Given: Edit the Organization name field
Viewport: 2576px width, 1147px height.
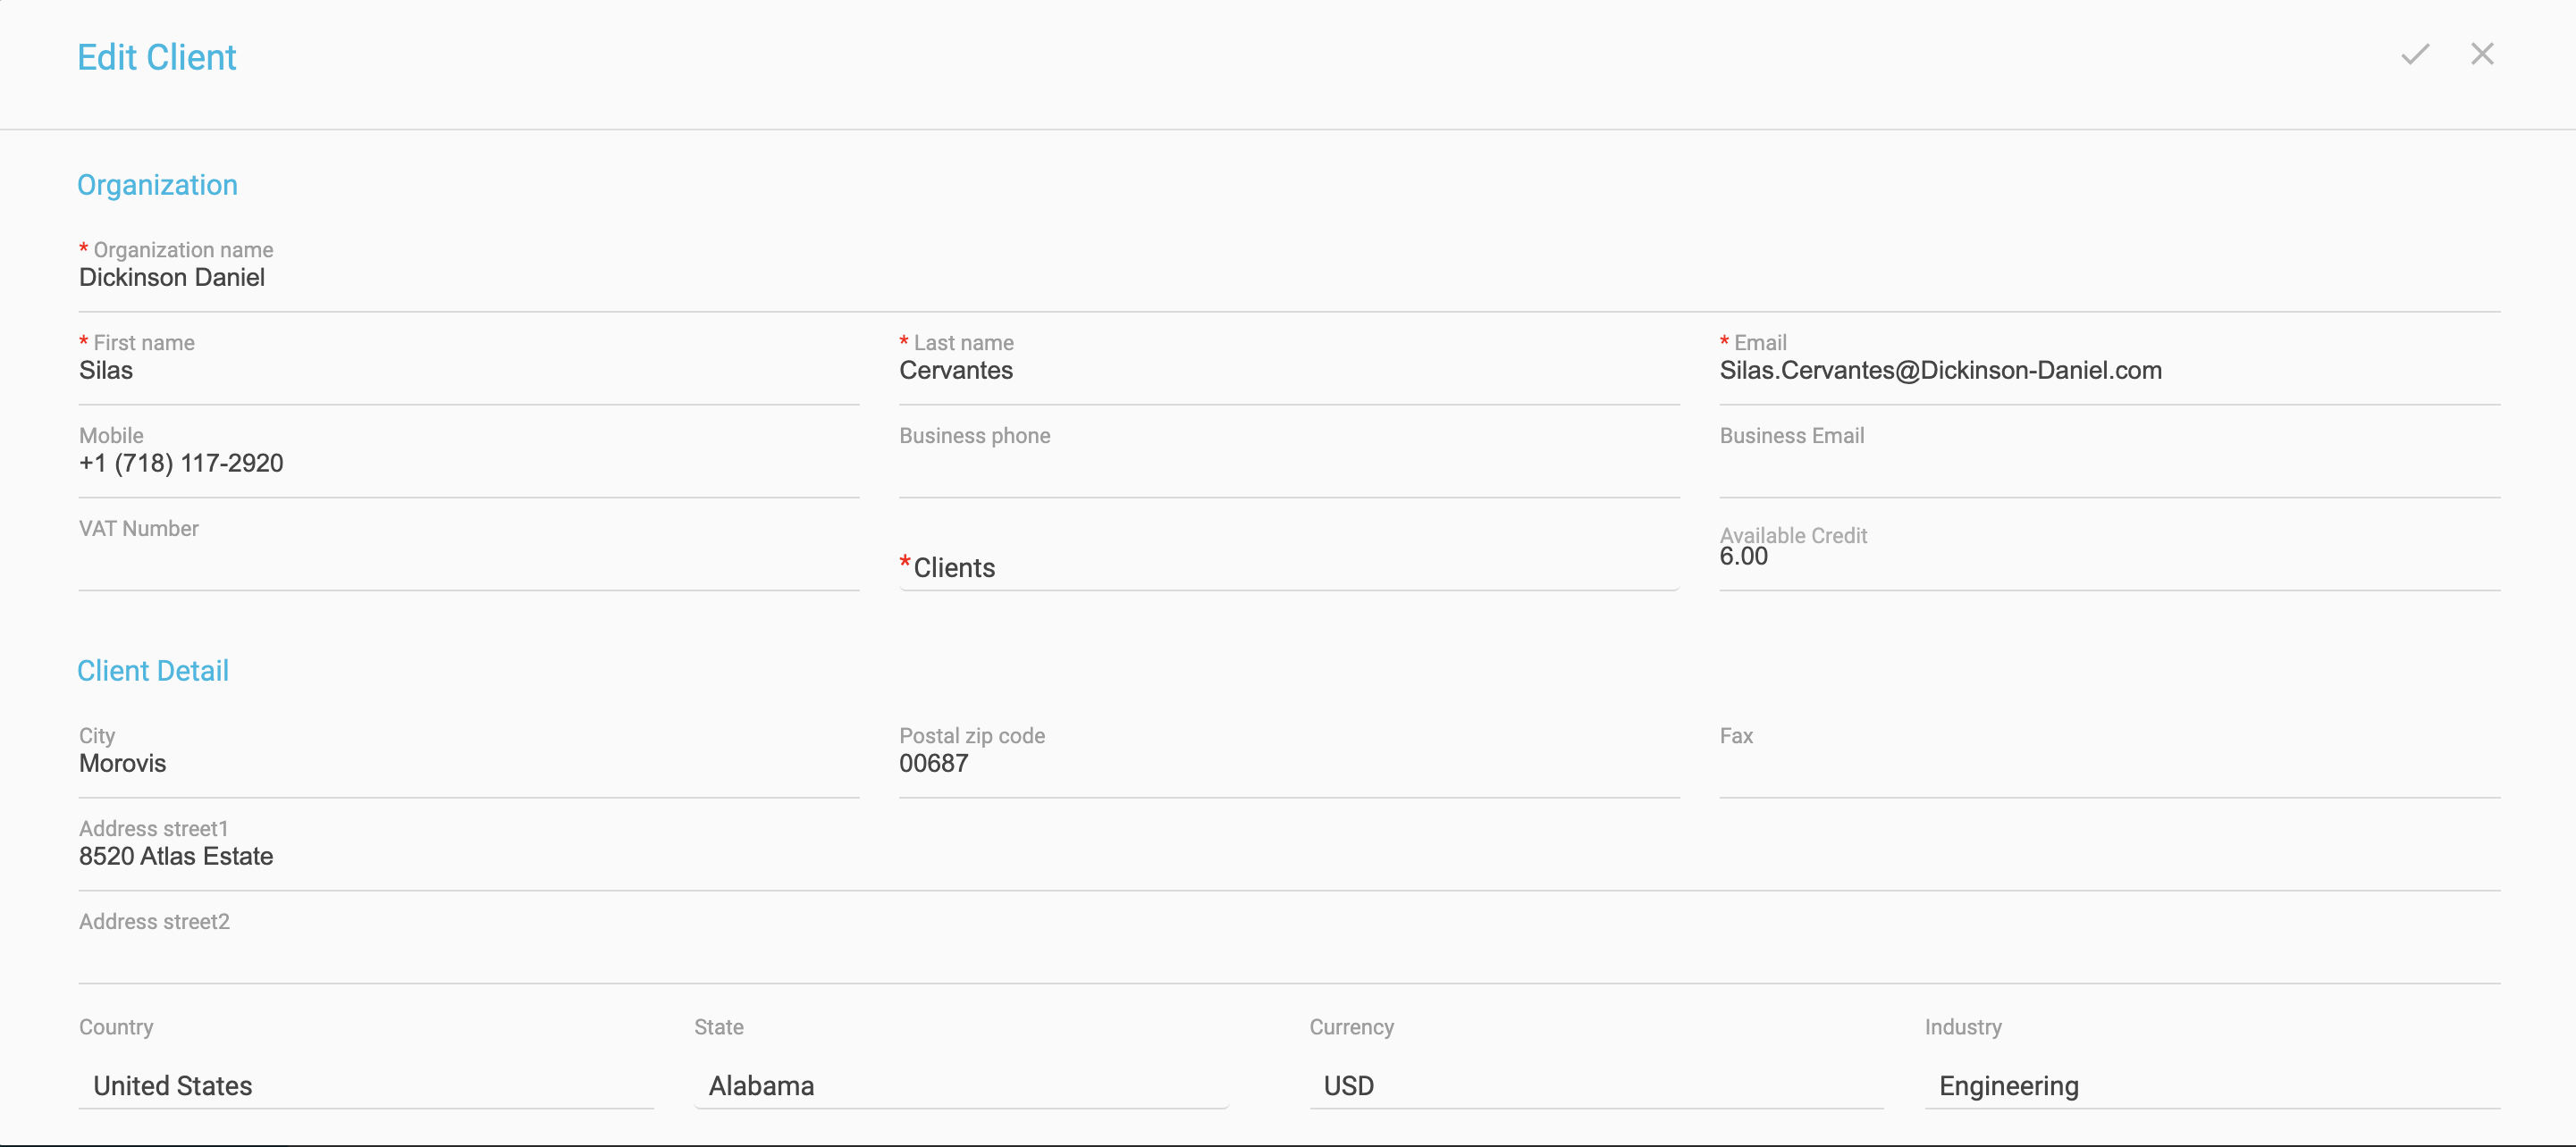Looking at the screenshot, I should (x=1288, y=278).
